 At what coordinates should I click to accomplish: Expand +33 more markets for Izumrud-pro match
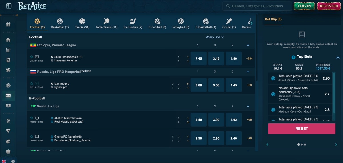pyautogui.click(x=249, y=85)
